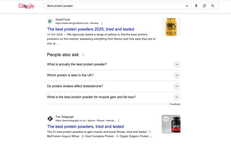The width and height of the screenshot is (231, 144).
Task: Click the magnifying glass search button
Action: tap(213, 6)
